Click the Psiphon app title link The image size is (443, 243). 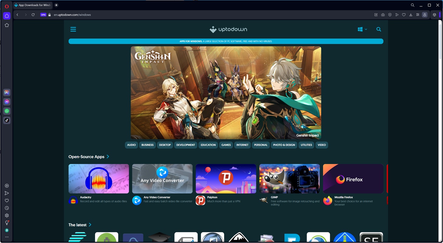pyautogui.click(x=212, y=197)
